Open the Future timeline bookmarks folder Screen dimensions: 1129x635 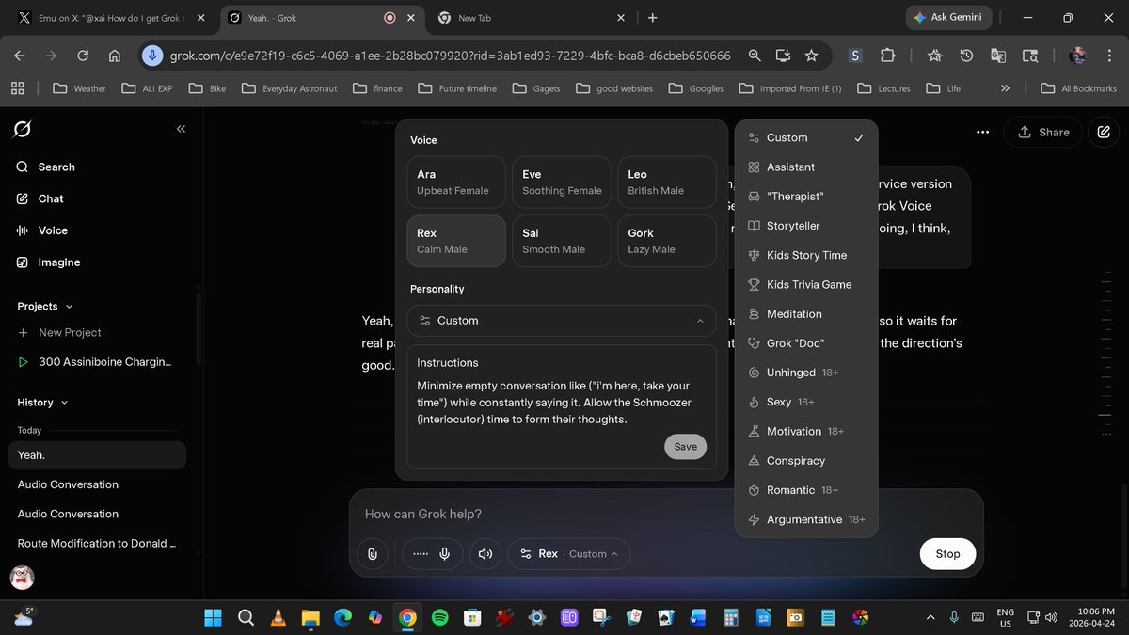coord(457,88)
